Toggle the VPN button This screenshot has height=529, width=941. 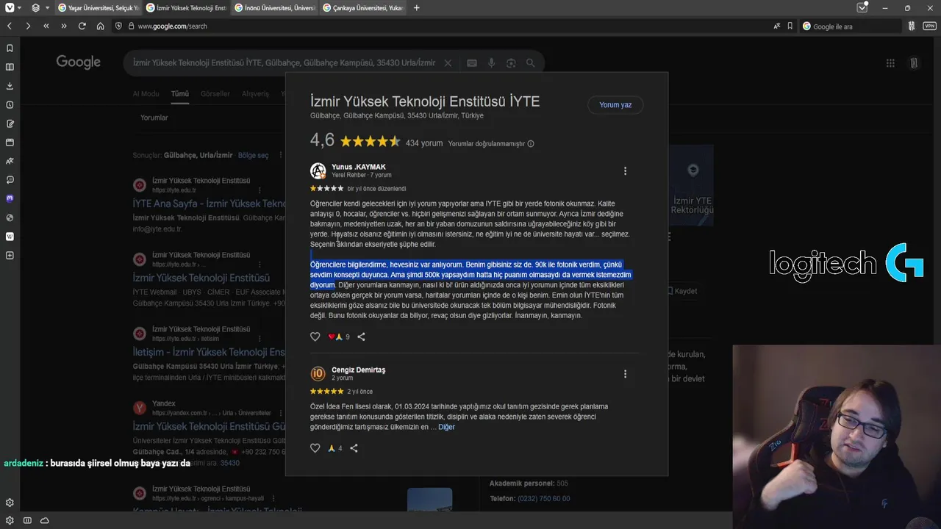(x=929, y=26)
